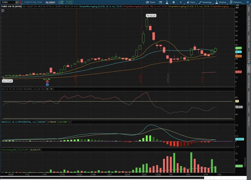Click the green 36.91 last price label

point(238,48)
